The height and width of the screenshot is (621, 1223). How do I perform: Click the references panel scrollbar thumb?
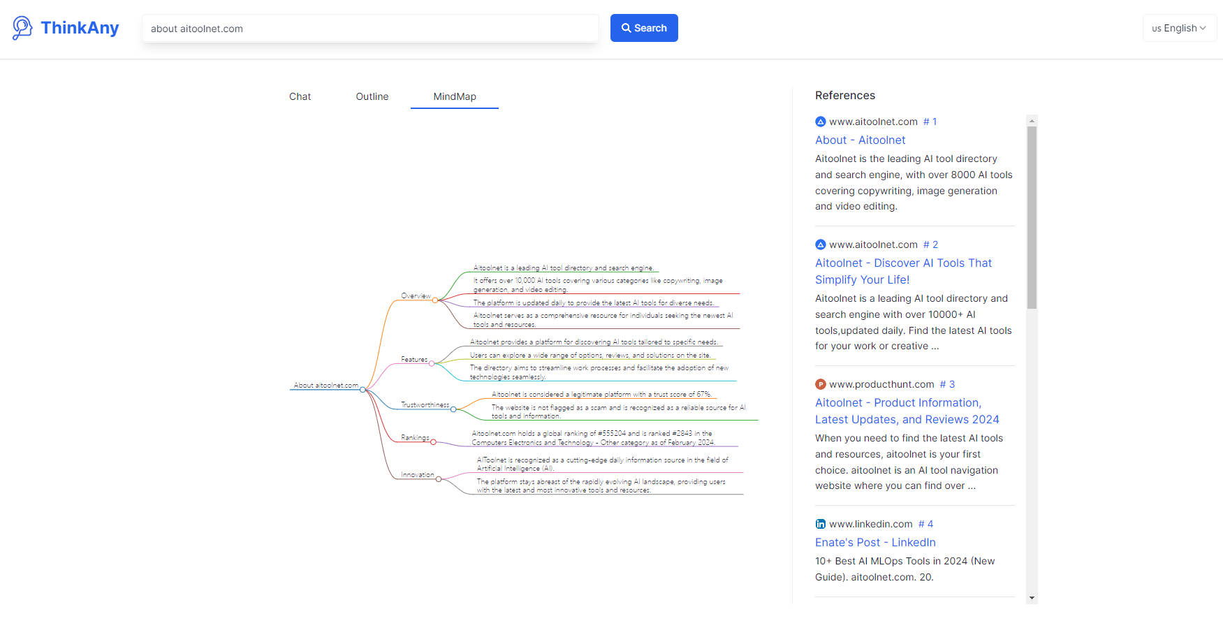tap(1032, 217)
